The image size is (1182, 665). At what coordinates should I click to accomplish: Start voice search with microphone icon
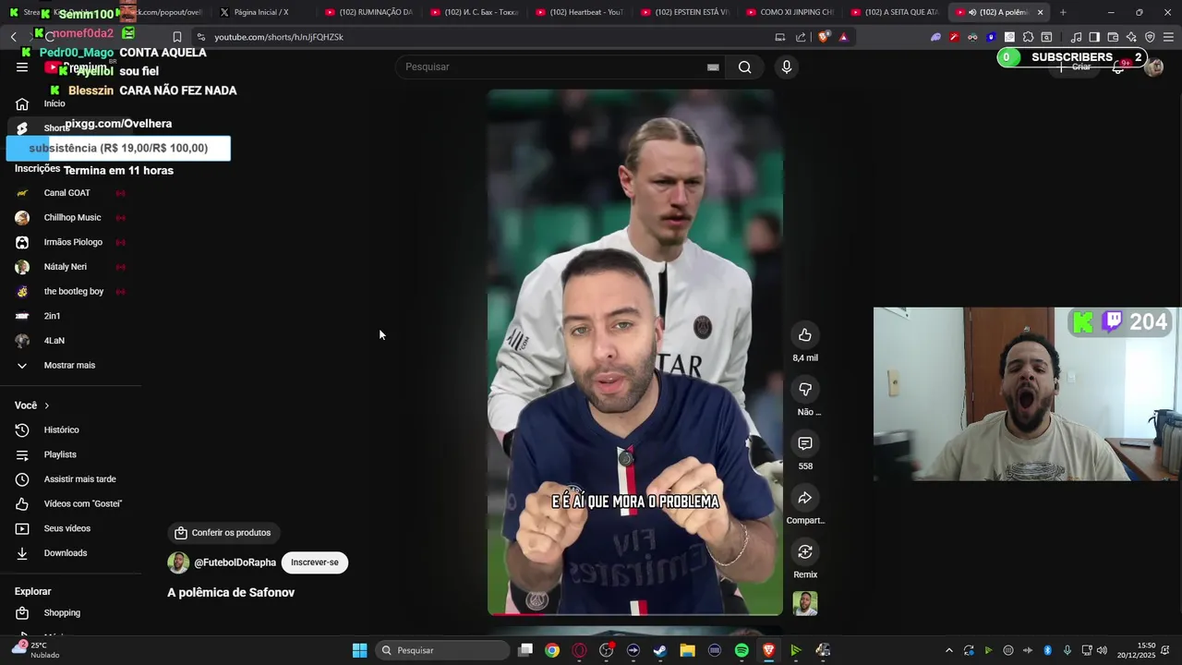[787, 66]
